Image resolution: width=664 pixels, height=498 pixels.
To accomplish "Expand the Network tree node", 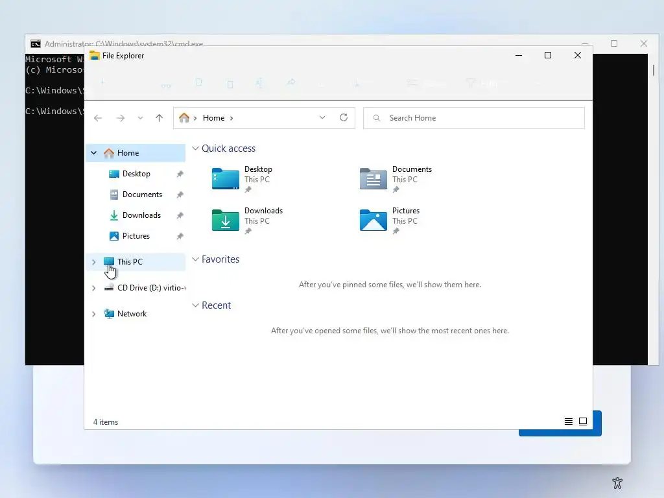I will pyautogui.click(x=94, y=314).
